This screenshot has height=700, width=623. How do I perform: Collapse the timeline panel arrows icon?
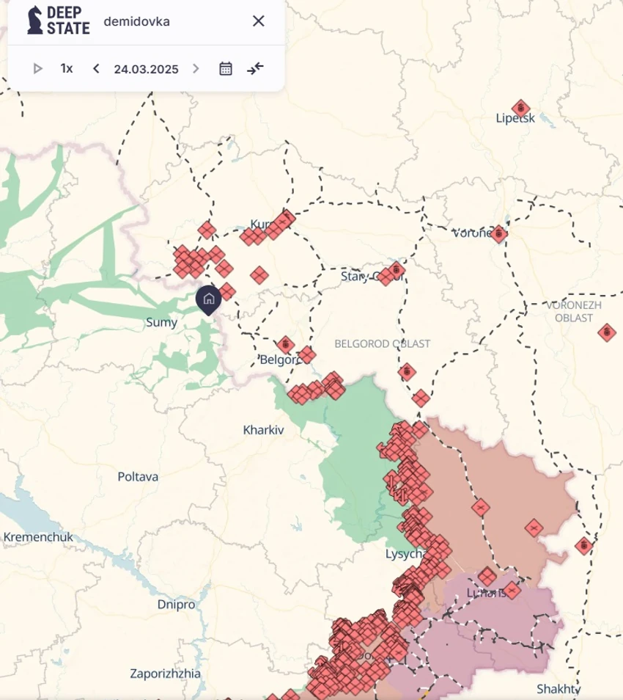[255, 69]
